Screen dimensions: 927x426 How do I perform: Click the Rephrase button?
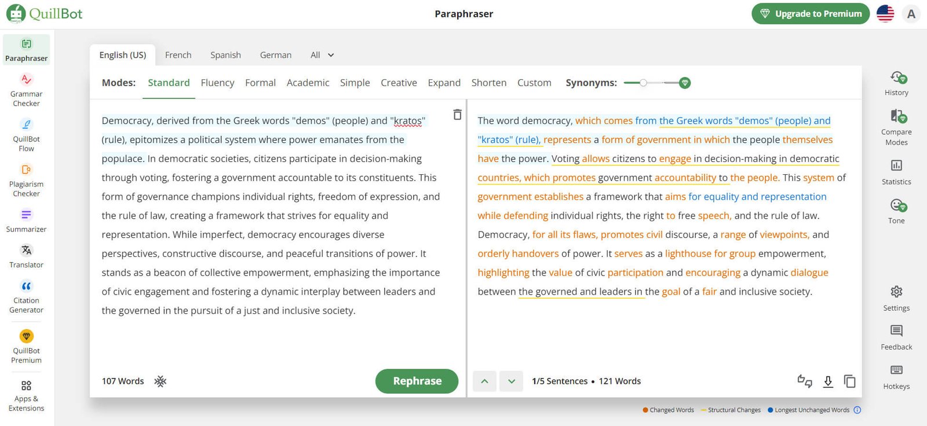pos(417,381)
